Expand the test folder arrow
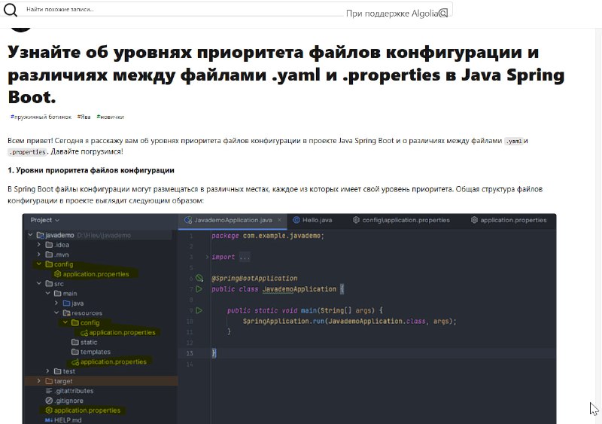Image resolution: width=602 pixels, height=424 pixels. [47, 371]
